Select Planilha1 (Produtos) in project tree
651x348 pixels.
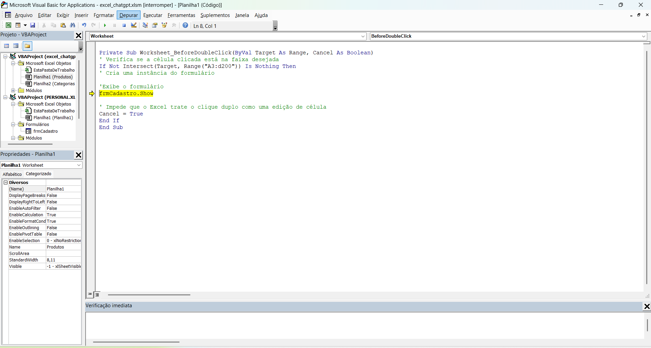click(53, 77)
